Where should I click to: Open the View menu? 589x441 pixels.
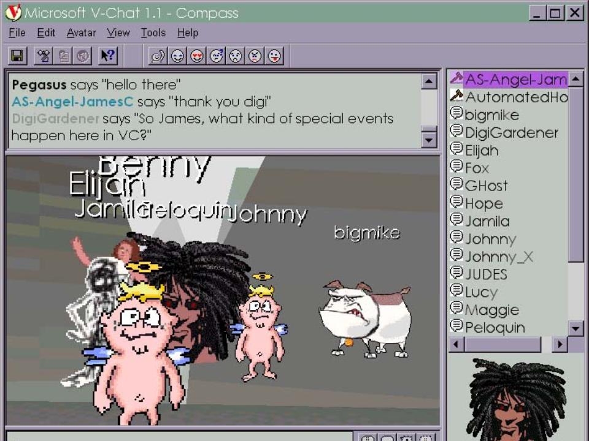[118, 33]
